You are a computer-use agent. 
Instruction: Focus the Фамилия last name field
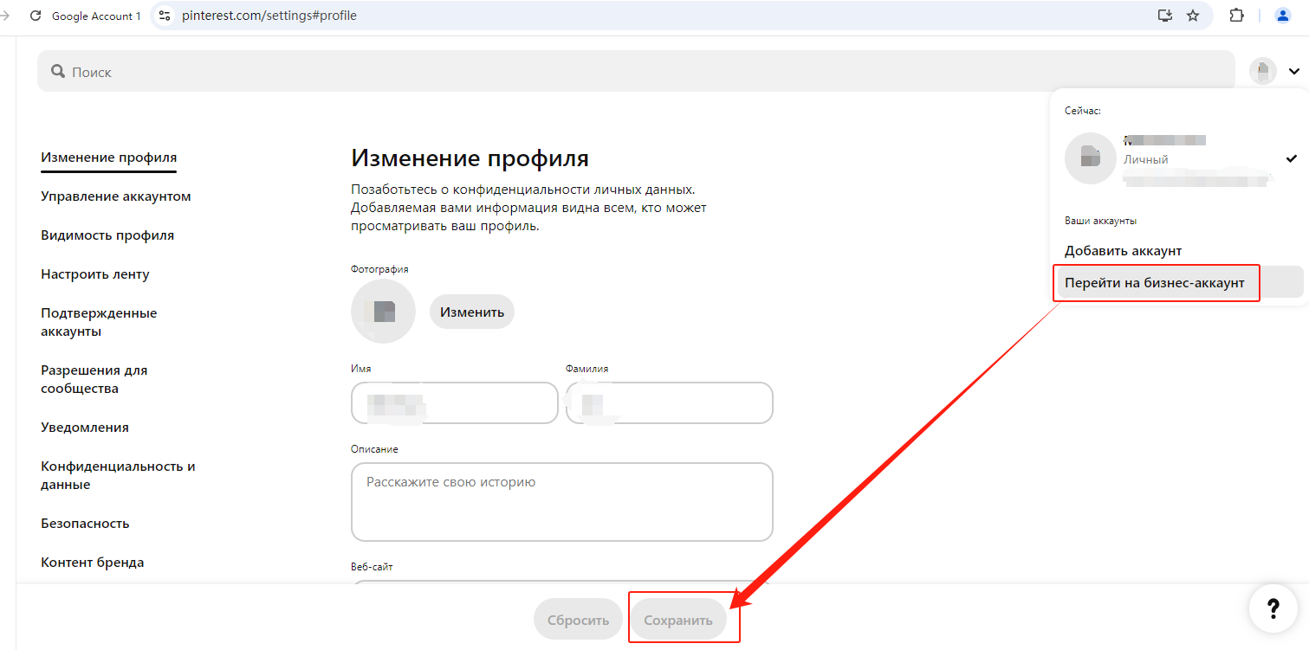[x=670, y=403]
